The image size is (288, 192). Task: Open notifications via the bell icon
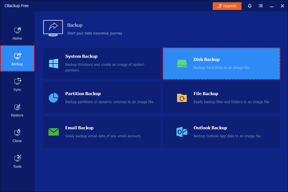pos(250,6)
